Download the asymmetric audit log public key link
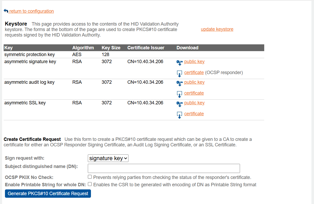 [194, 82]
